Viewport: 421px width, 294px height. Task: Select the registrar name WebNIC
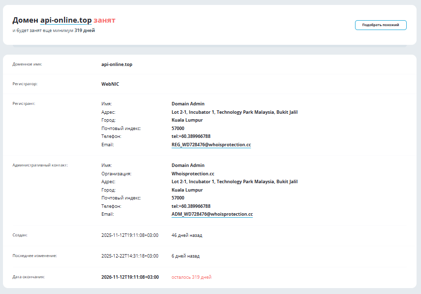click(x=109, y=84)
